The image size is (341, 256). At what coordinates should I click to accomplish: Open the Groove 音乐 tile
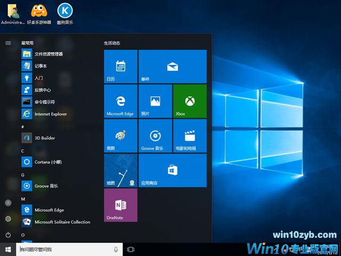[155, 135]
